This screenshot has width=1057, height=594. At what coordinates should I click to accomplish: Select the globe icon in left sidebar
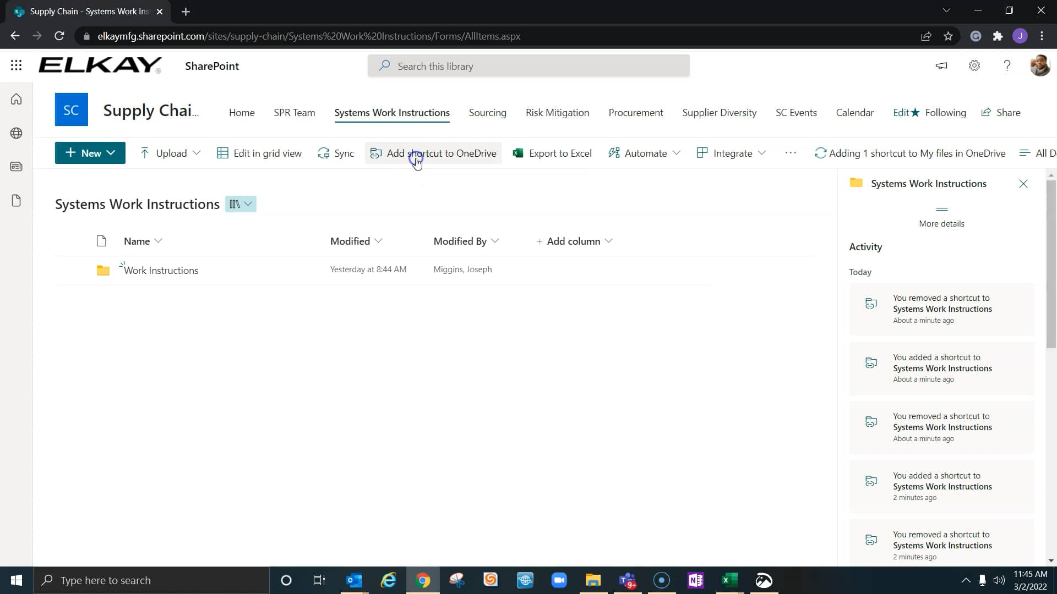pyautogui.click(x=16, y=133)
